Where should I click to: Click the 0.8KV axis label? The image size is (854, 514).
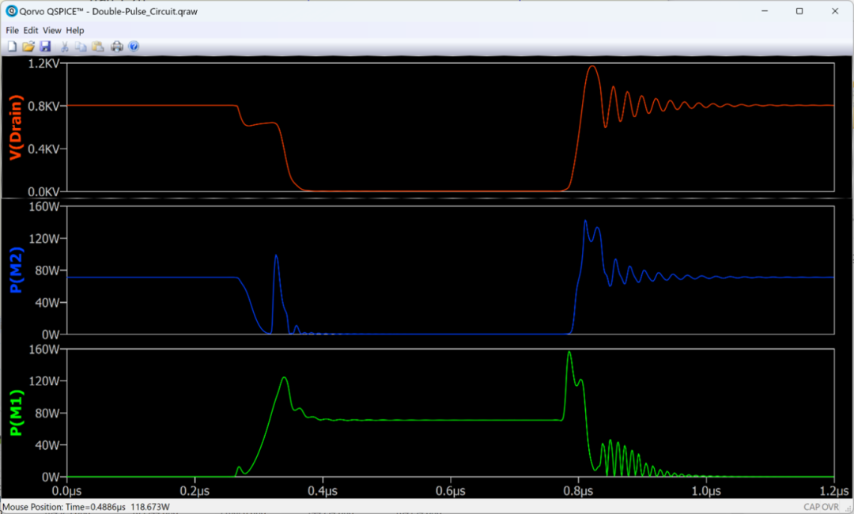[x=43, y=106]
